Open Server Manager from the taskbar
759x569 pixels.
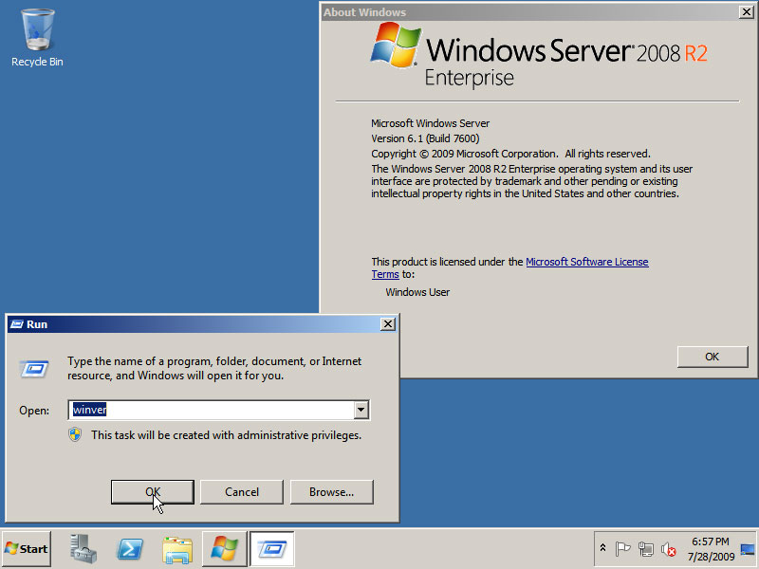point(83,548)
